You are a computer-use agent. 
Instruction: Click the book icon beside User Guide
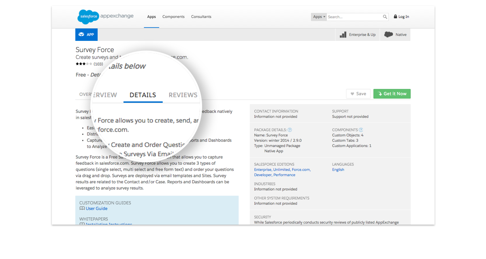[82, 208]
